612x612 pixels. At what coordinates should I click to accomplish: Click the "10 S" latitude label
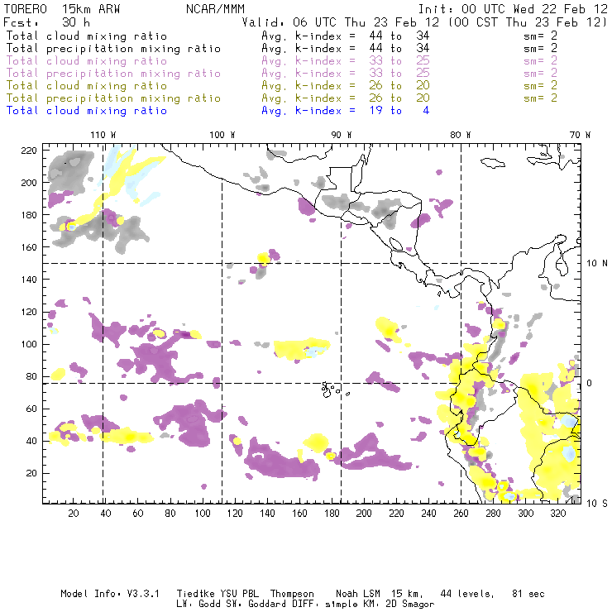(x=597, y=503)
